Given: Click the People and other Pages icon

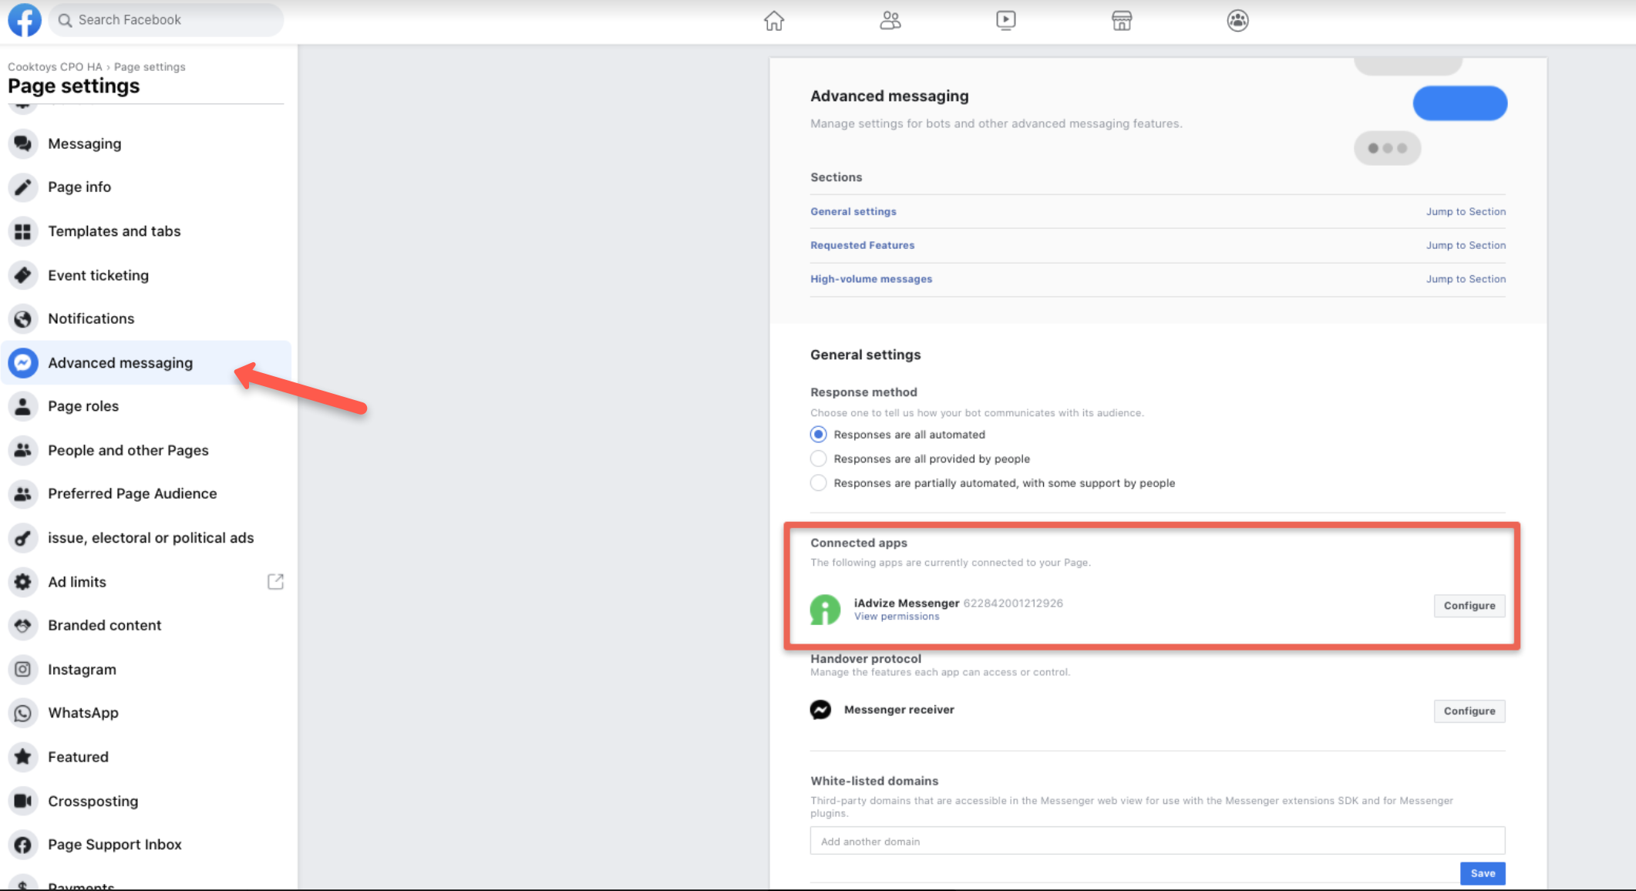Looking at the screenshot, I should [x=23, y=450].
